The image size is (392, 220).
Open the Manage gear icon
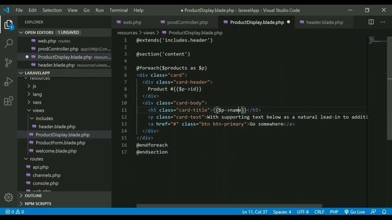[x=9, y=197]
